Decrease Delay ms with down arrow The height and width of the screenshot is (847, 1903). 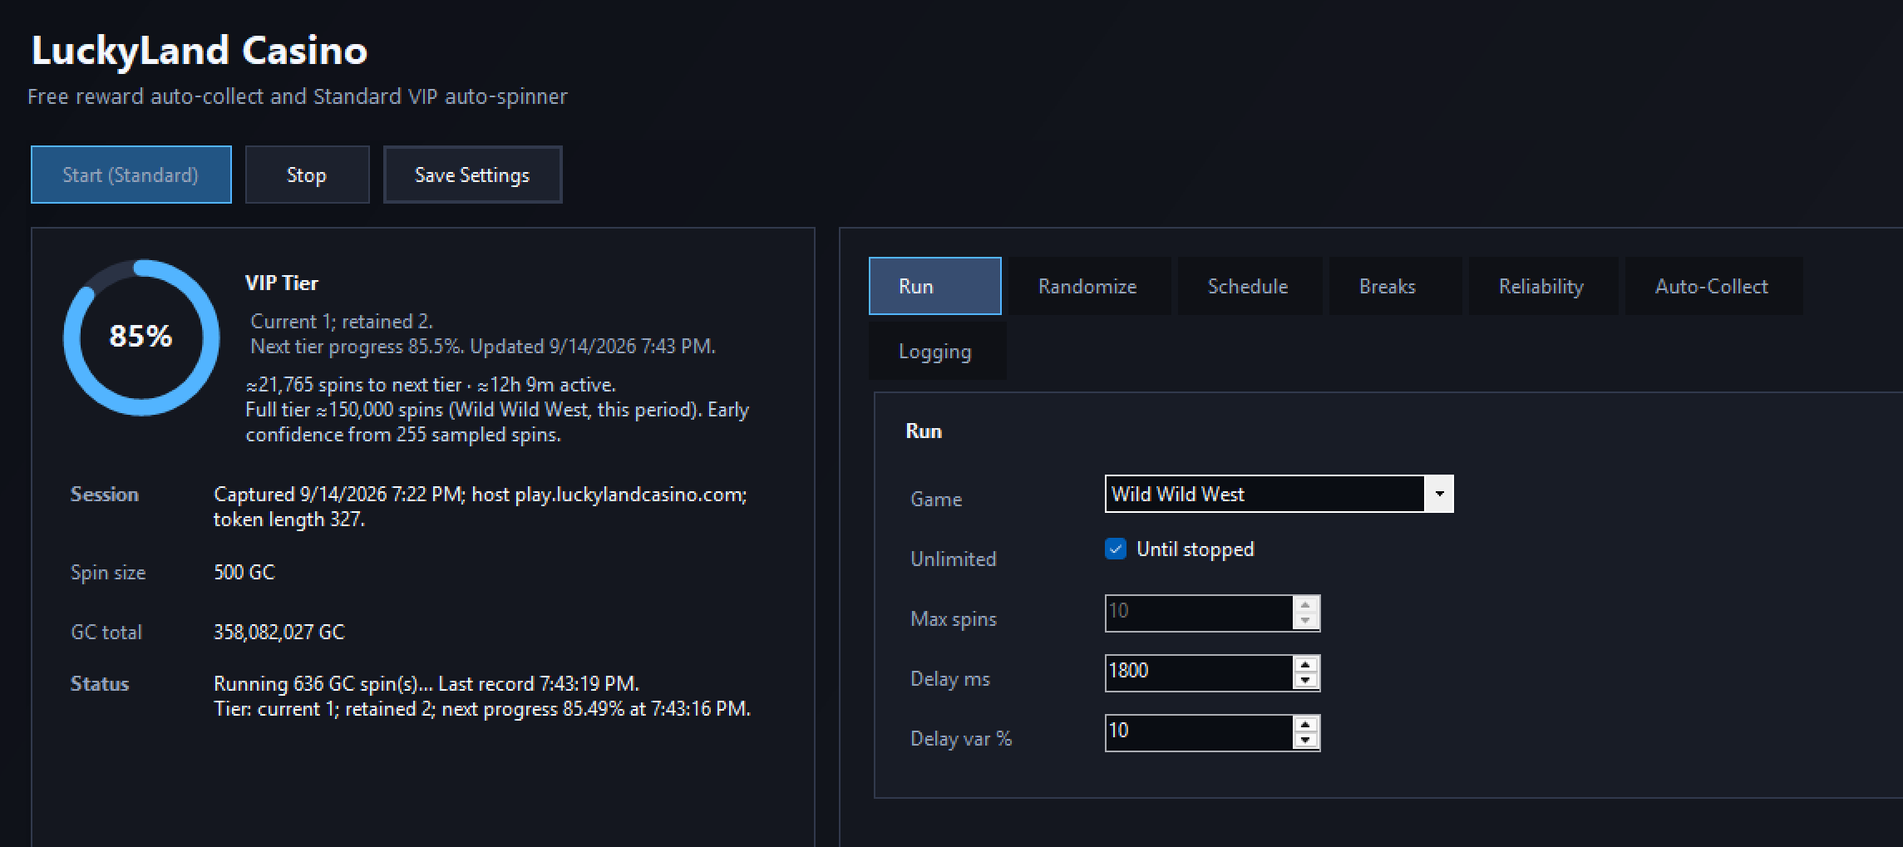point(1305,681)
